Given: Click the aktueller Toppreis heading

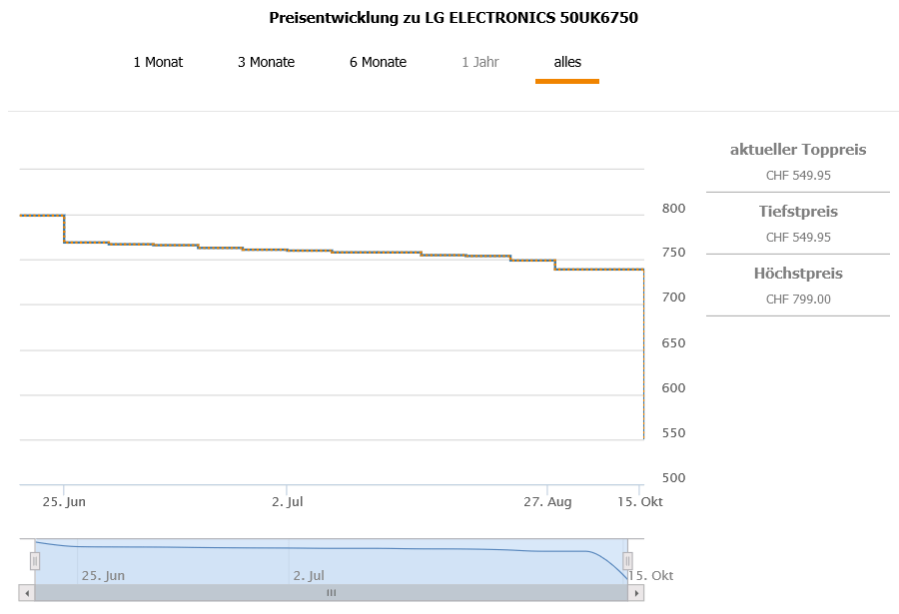Looking at the screenshot, I should coord(798,150).
